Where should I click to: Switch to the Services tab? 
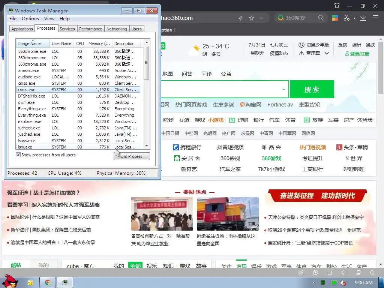pos(67,29)
